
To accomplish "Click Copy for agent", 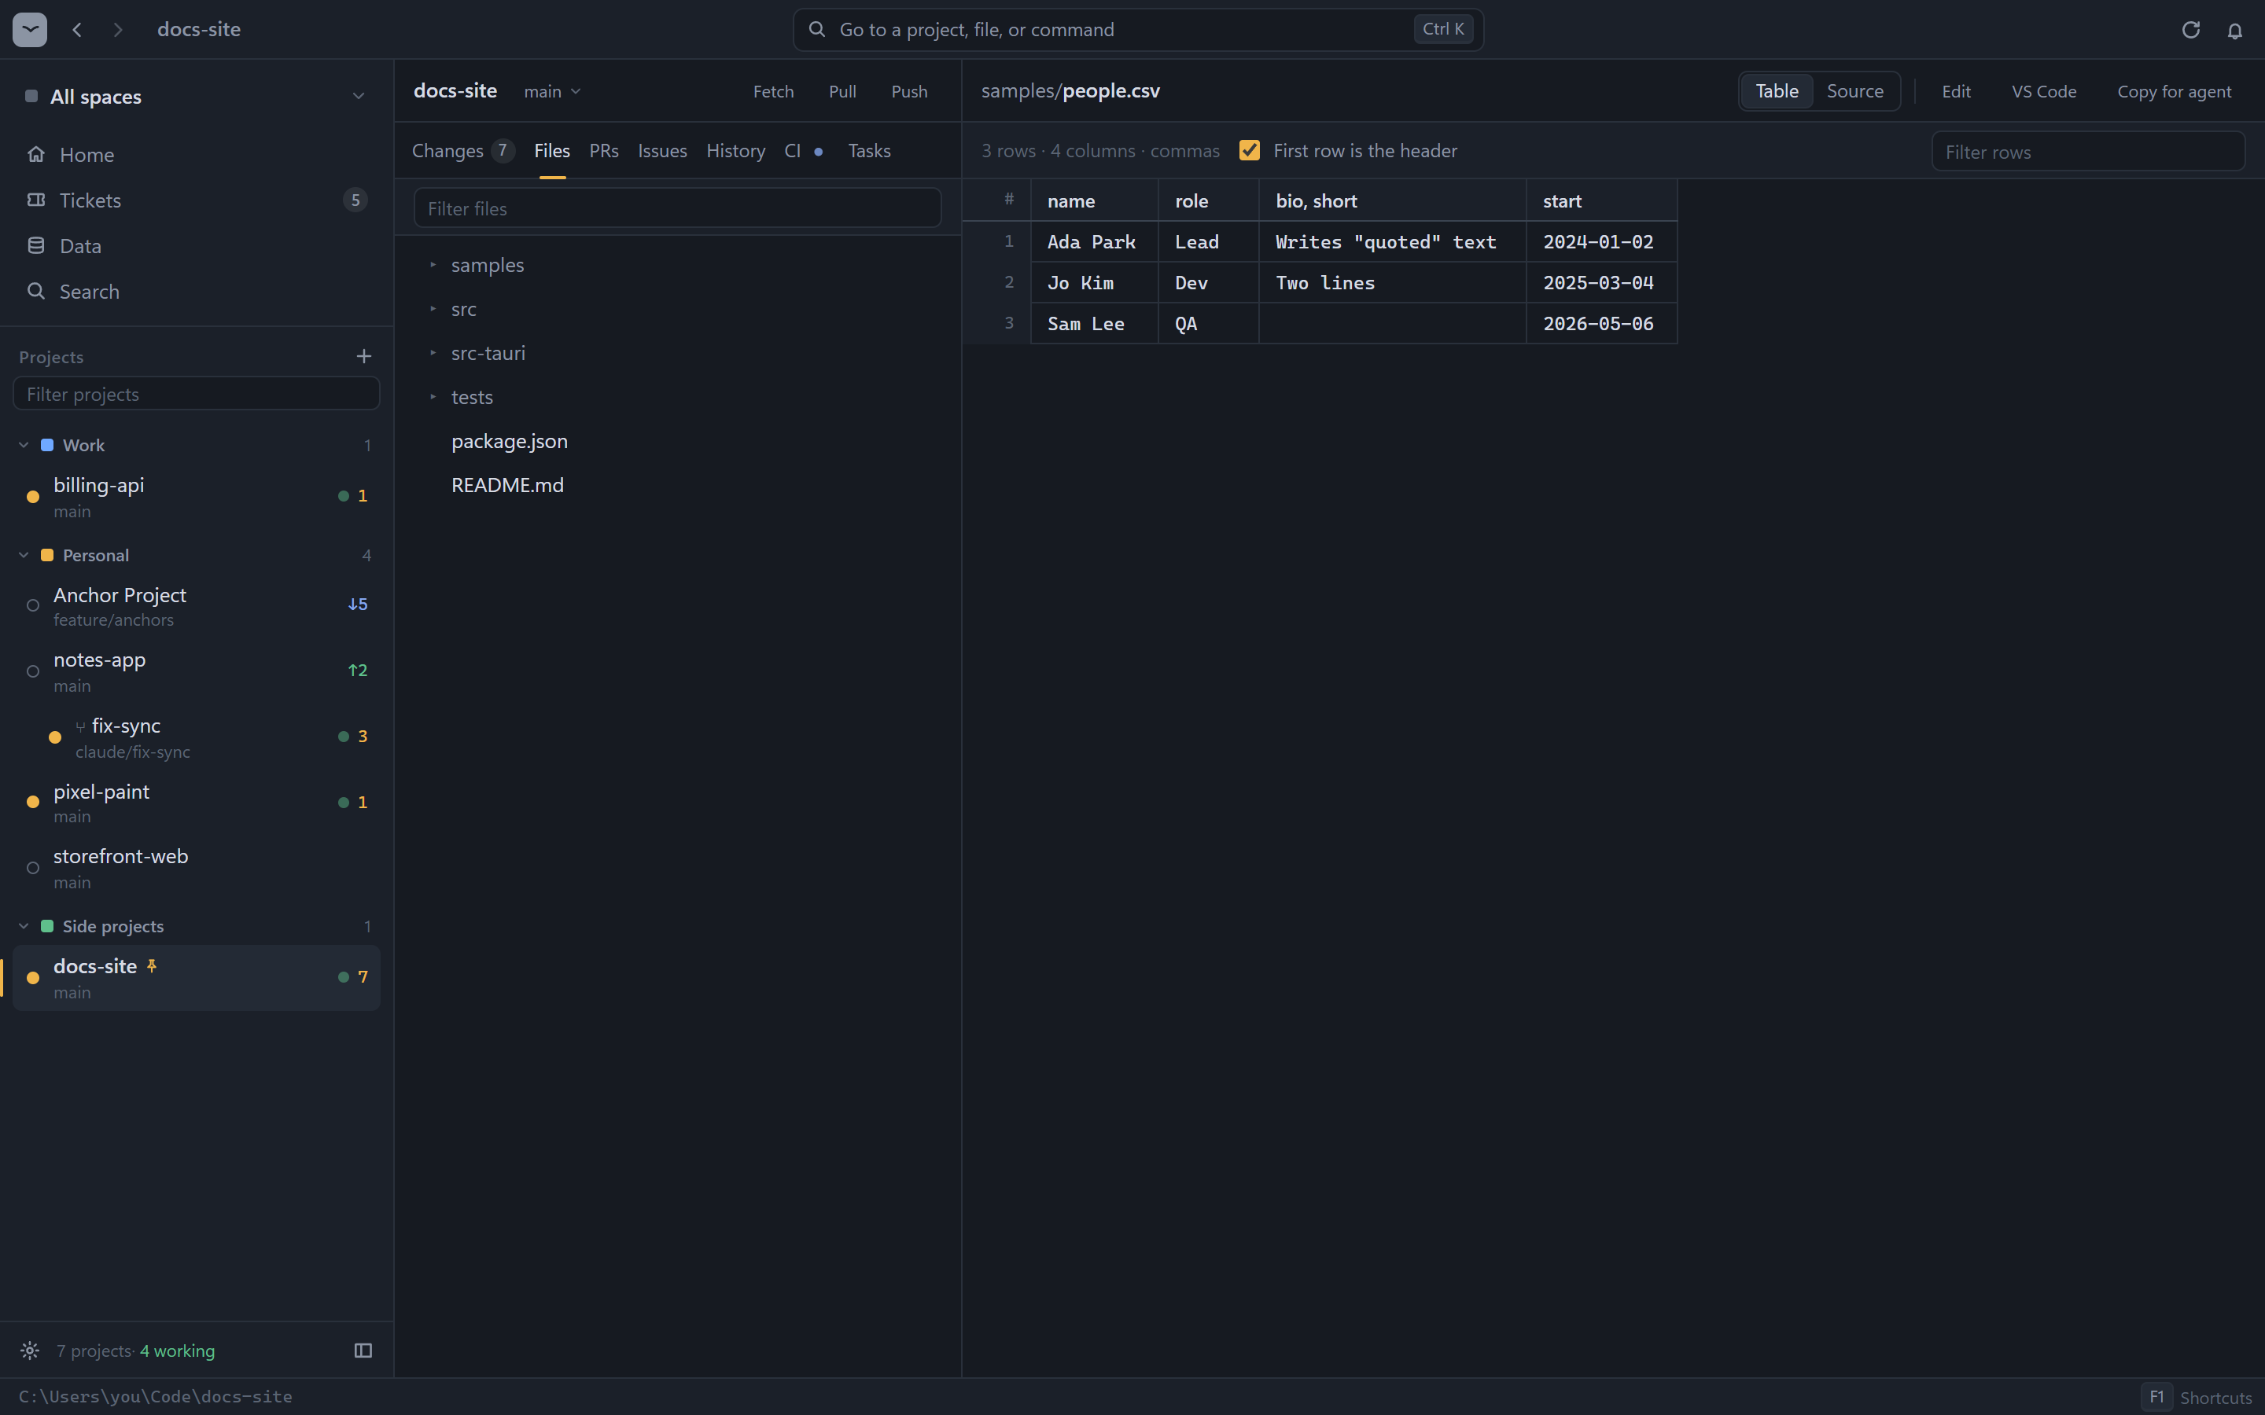I will pos(2175,92).
